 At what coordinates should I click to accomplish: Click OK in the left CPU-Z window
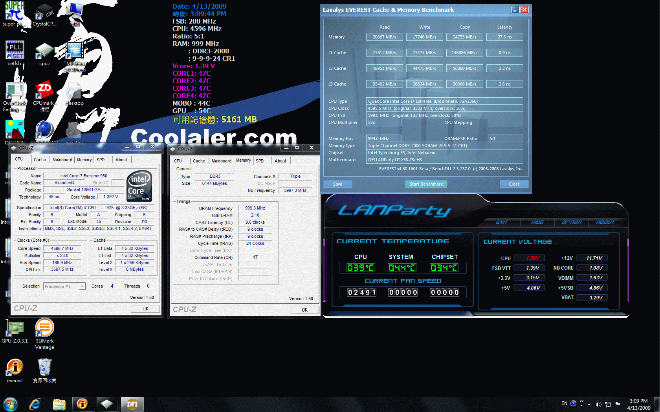145,309
